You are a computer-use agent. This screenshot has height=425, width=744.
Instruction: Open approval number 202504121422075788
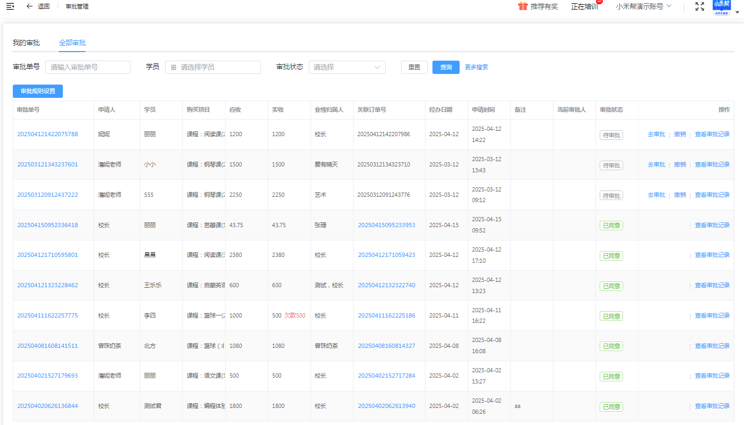47,134
